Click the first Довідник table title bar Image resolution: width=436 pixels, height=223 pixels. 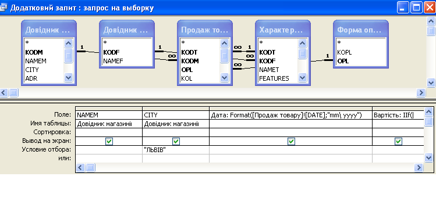point(49,30)
